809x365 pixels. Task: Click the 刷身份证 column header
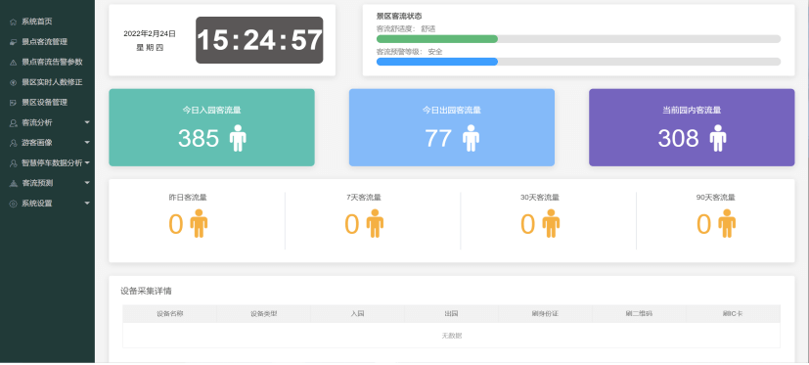(545, 313)
